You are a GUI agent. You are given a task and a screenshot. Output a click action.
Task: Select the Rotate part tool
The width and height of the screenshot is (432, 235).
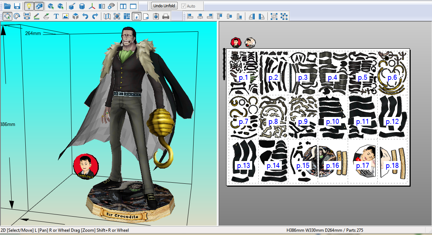(17, 17)
